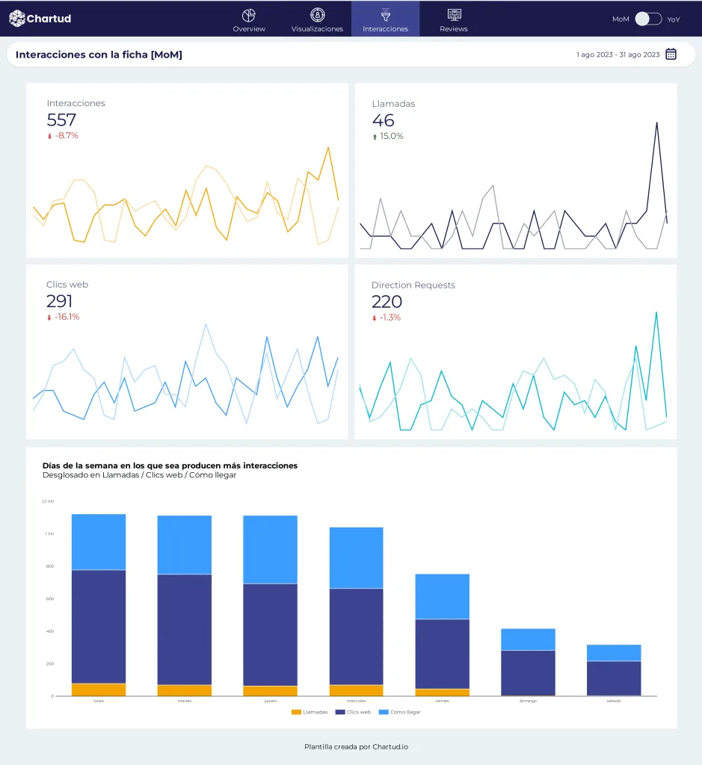The height and width of the screenshot is (765, 702).
Task: Click the Plantilla creada por Chartud.io link
Action: point(351,746)
